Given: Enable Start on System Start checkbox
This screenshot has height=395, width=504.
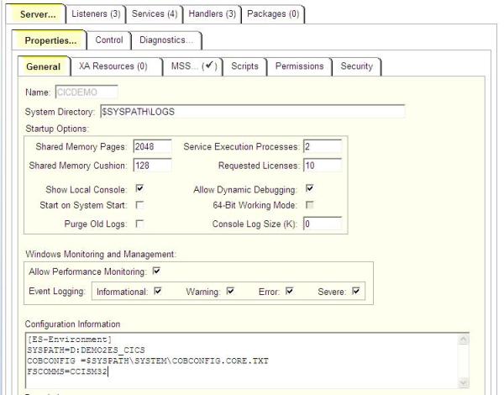Looking at the screenshot, I should pyautogui.click(x=139, y=205).
